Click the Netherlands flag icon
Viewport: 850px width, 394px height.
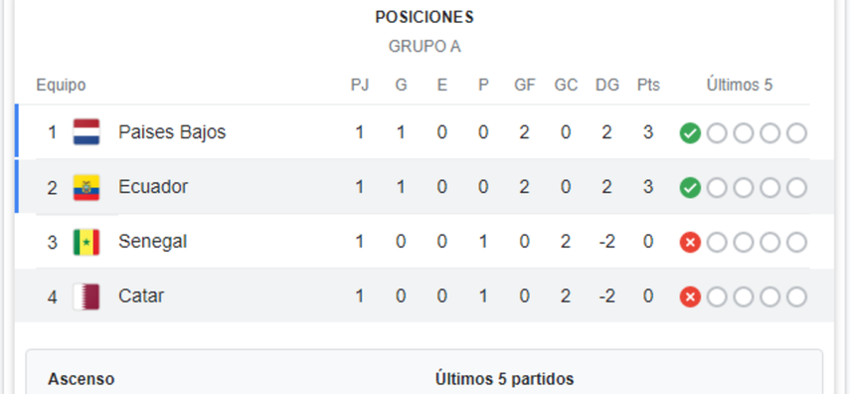(86, 132)
